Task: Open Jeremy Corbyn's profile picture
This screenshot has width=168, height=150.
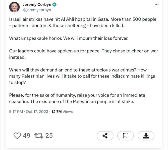Action: tap(14, 7)
